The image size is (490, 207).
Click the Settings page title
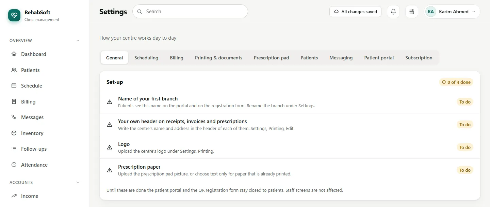113,12
